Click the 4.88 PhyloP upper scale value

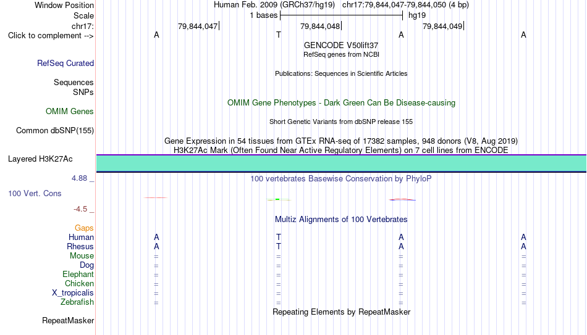click(79, 178)
